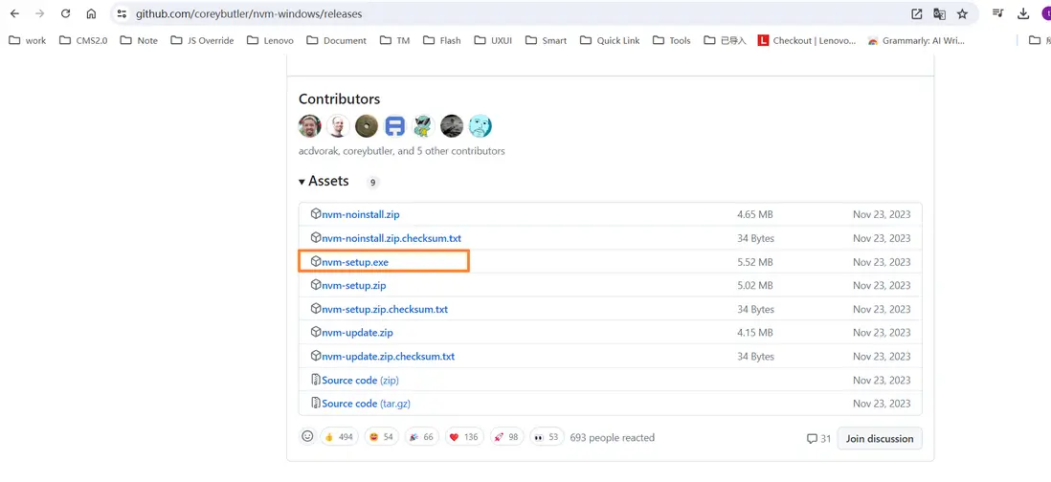1051x482 pixels.
Task: Open the Note bookmarks folder
Action: click(x=139, y=40)
